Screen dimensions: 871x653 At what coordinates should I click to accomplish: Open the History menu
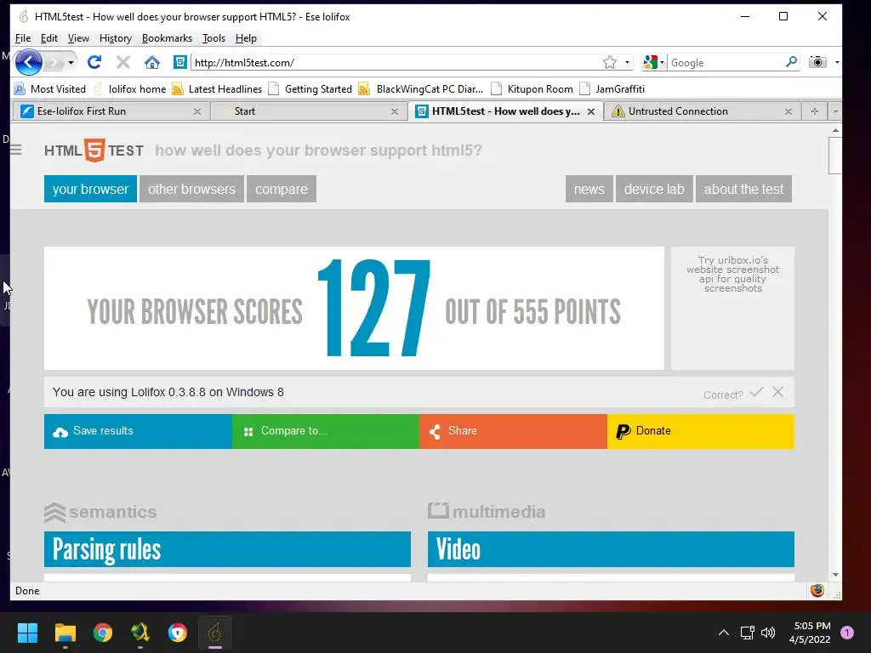(116, 38)
